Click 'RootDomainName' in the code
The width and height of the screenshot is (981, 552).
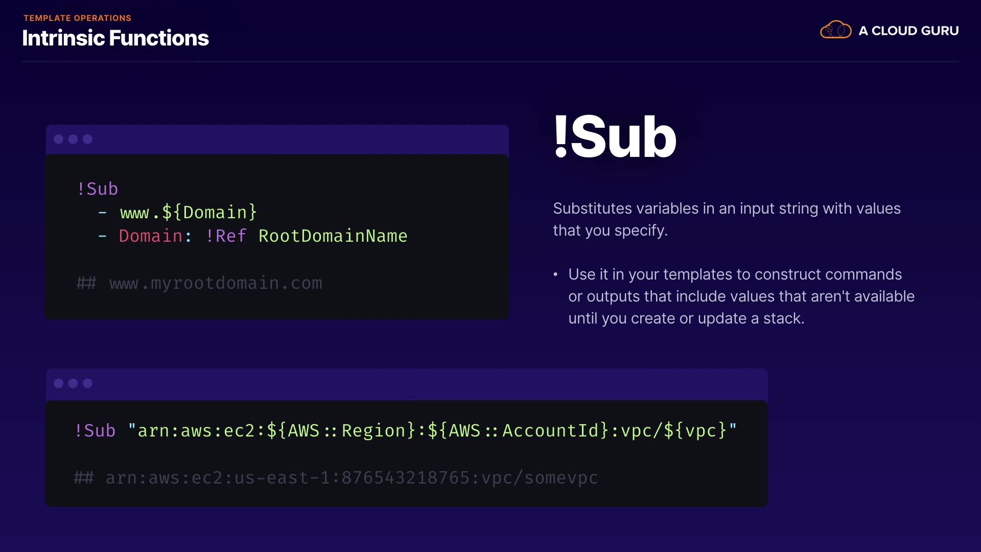tap(333, 236)
